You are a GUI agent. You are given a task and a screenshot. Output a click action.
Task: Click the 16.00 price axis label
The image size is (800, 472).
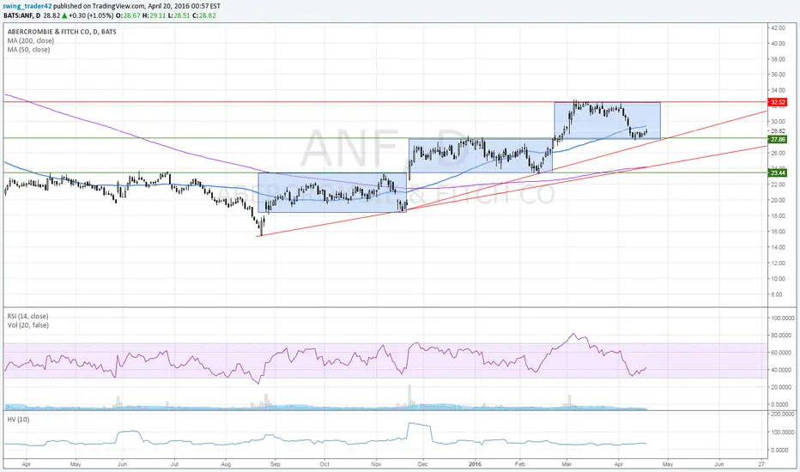point(778,232)
